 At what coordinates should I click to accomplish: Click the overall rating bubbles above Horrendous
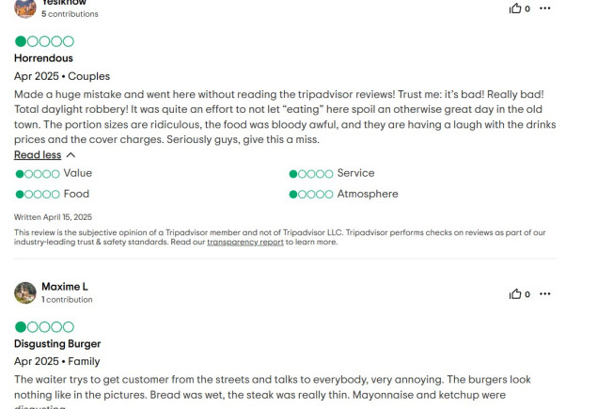tap(44, 41)
